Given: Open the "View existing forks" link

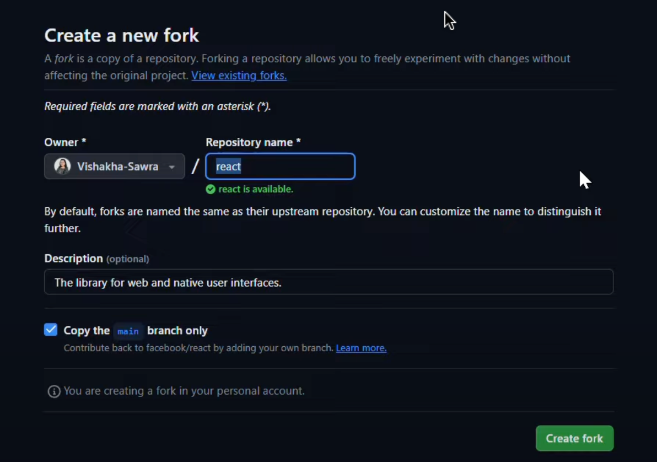Looking at the screenshot, I should tap(239, 76).
